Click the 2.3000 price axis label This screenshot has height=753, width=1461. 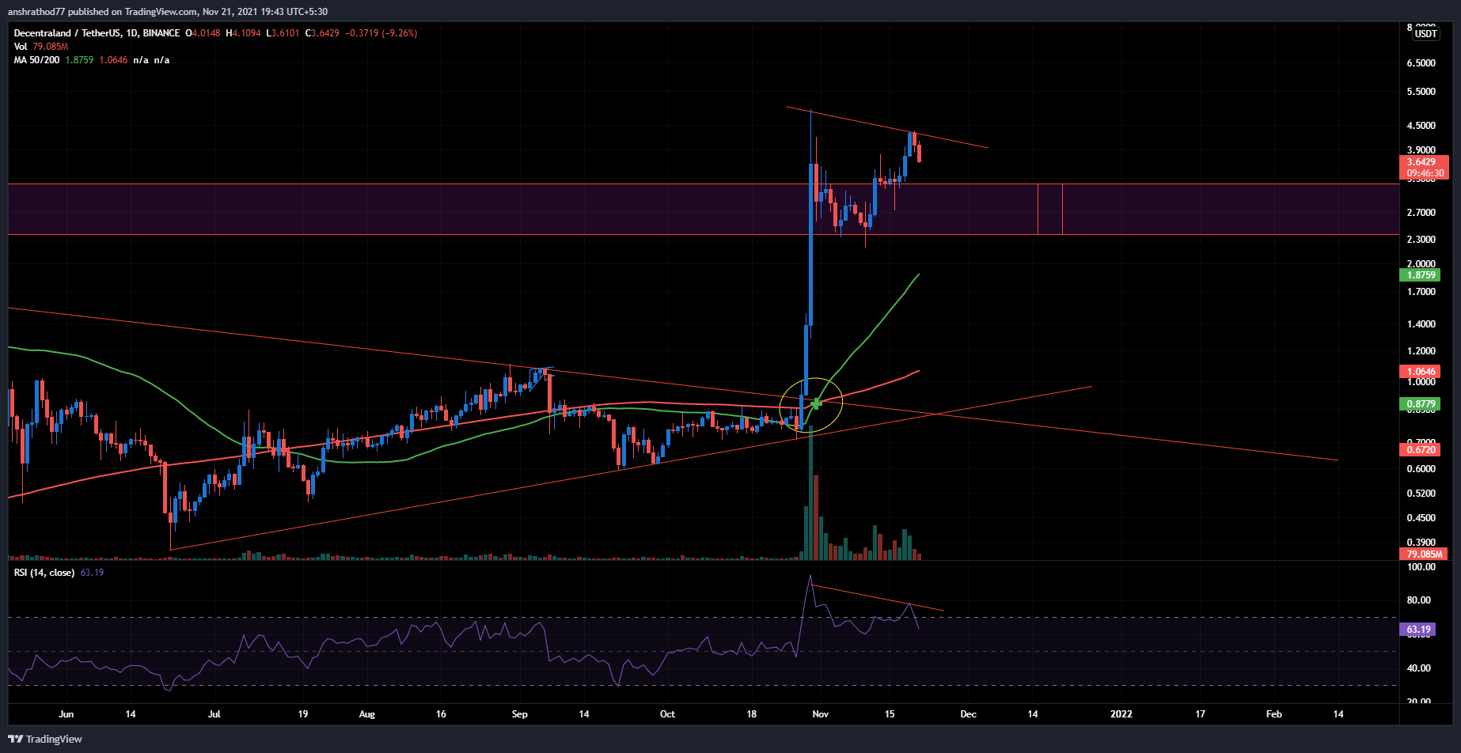pyautogui.click(x=1421, y=240)
